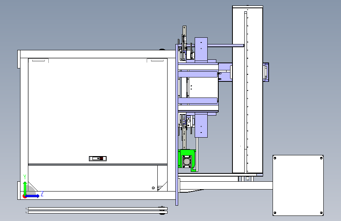This screenshot has width=341, height=221.
Task: Select the upper purple rectangular block
Action: [x=201, y=50]
